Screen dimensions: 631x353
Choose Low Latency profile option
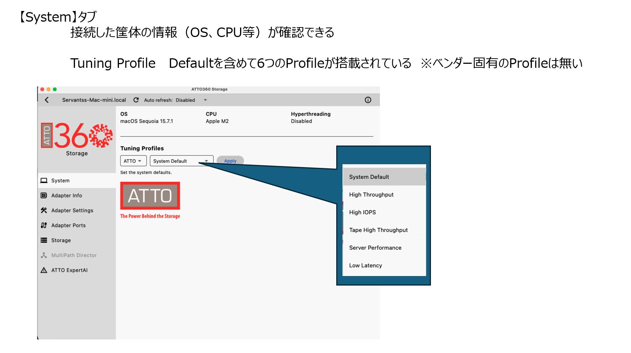point(365,265)
